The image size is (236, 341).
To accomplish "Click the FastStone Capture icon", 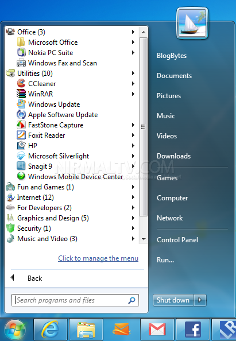I will tap(21, 125).
